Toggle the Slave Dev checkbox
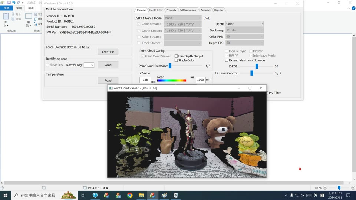The width and height of the screenshot is (356, 200). click(47, 65)
